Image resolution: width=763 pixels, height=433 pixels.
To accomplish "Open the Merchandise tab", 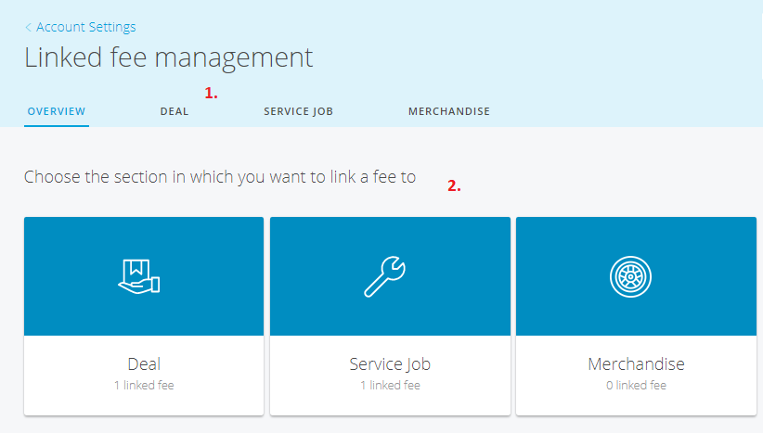I will point(449,111).
